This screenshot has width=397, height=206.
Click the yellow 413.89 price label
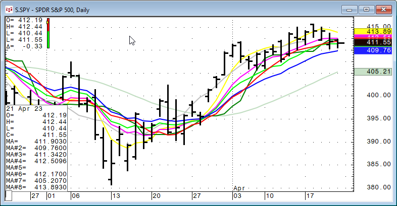pos(373,32)
